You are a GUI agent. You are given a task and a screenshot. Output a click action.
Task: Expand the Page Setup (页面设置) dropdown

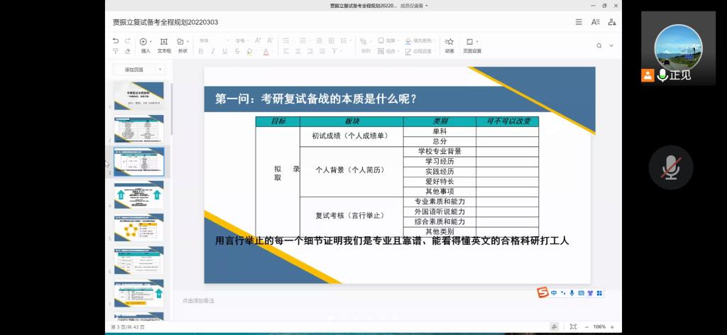click(477, 41)
